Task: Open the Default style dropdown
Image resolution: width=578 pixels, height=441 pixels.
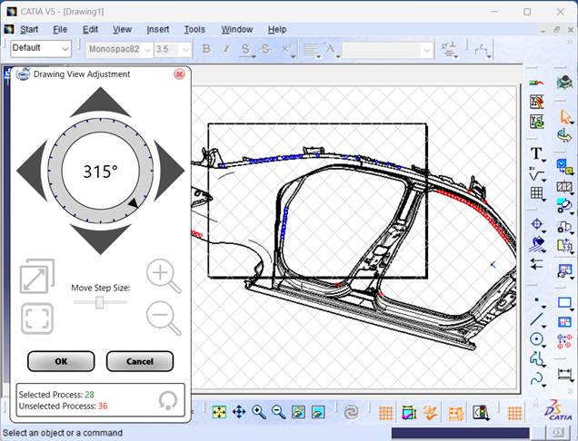Action: coord(65,49)
